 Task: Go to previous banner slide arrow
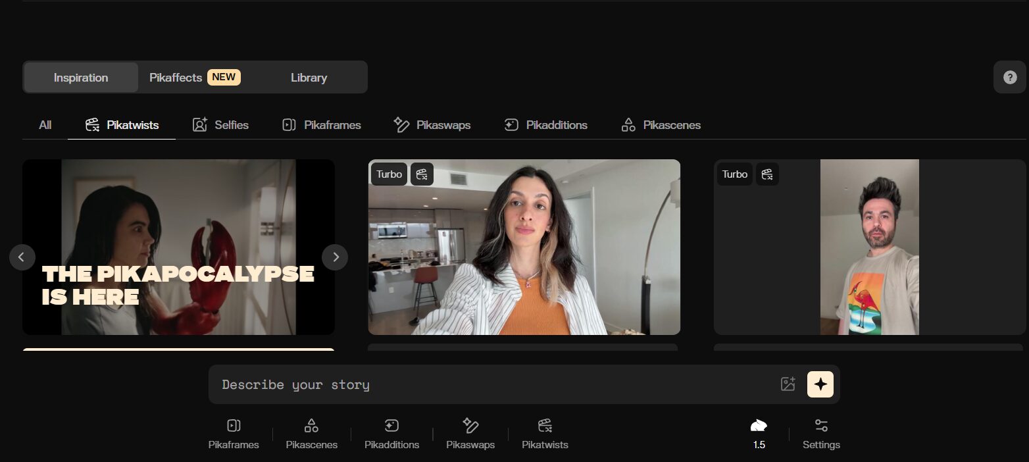click(x=22, y=257)
